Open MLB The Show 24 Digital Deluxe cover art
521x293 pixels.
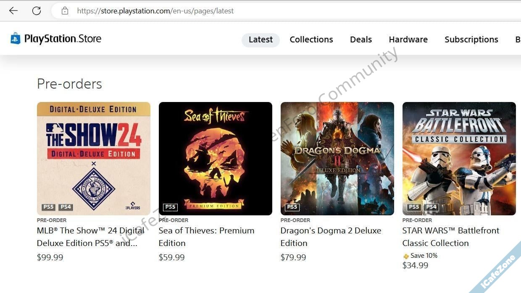[94, 159]
